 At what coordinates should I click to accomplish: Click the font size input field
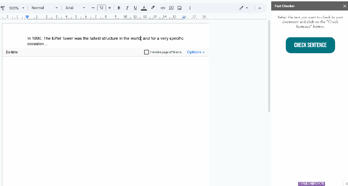click(x=101, y=8)
